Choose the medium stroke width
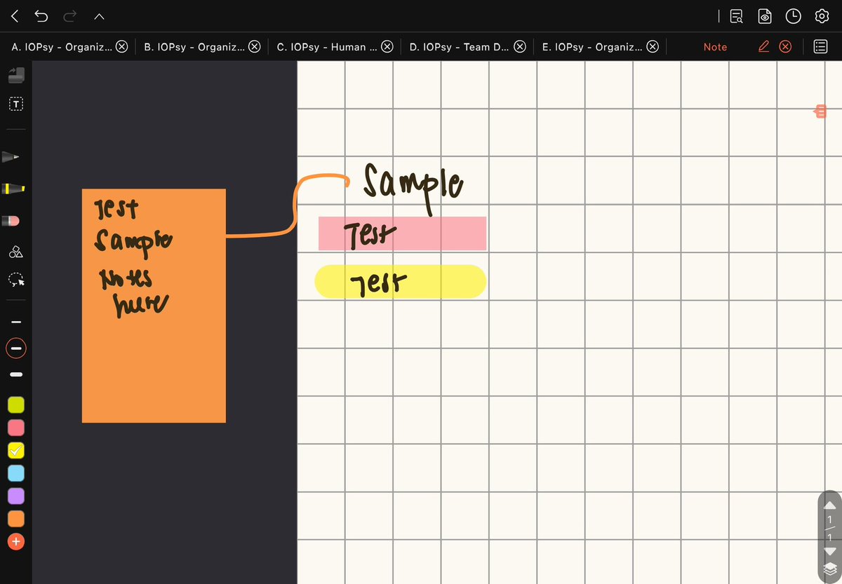This screenshot has height=584, width=842. coord(16,348)
